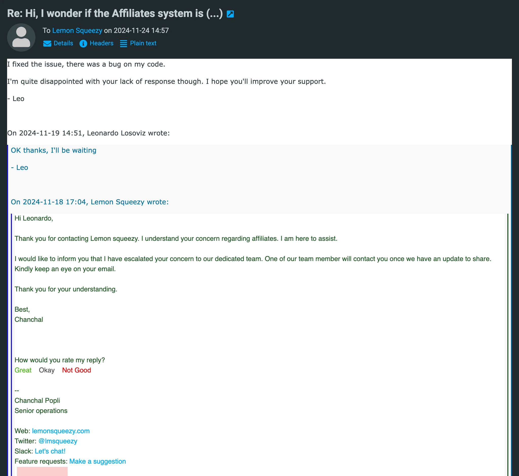This screenshot has width=519, height=476.
Task: Click the envelope icon next to Details
Action: (47, 44)
